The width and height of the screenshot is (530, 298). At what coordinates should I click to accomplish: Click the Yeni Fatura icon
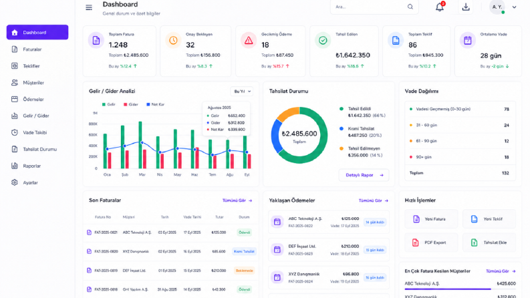416,219
